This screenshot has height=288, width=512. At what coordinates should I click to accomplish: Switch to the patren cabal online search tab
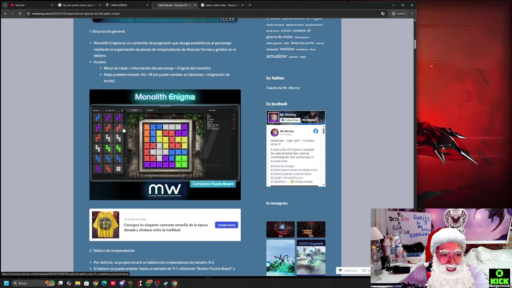point(222,5)
